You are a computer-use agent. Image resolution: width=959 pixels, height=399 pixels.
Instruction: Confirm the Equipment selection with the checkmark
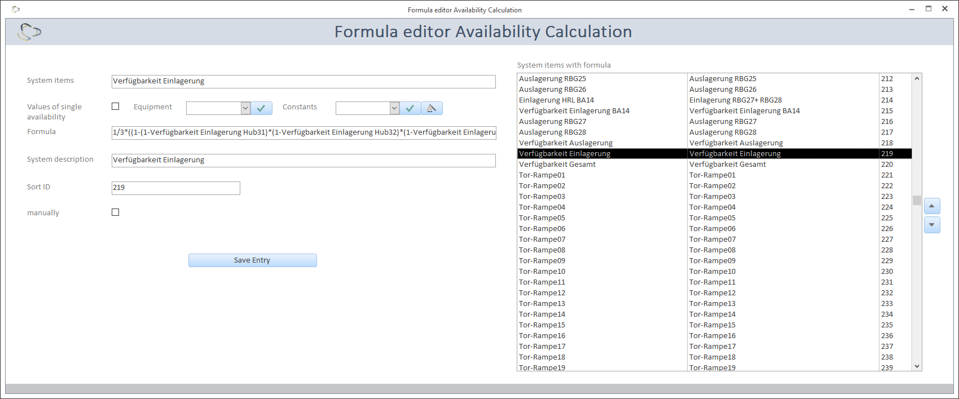point(261,108)
